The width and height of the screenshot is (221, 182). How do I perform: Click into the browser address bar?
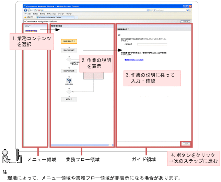pos(94,10)
